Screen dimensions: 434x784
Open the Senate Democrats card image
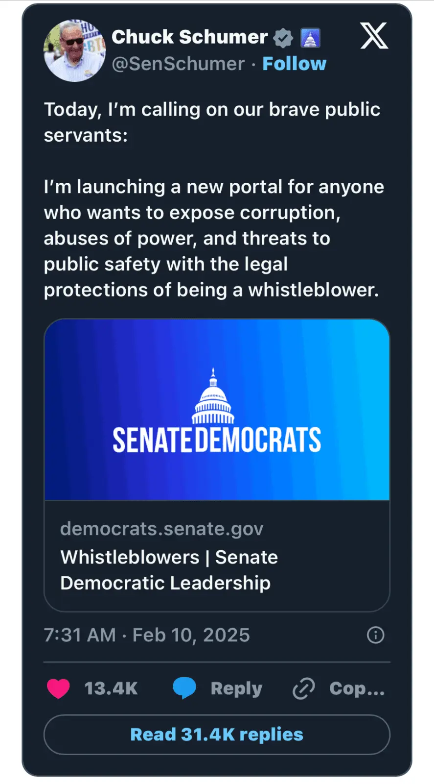pyautogui.click(x=217, y=409)
